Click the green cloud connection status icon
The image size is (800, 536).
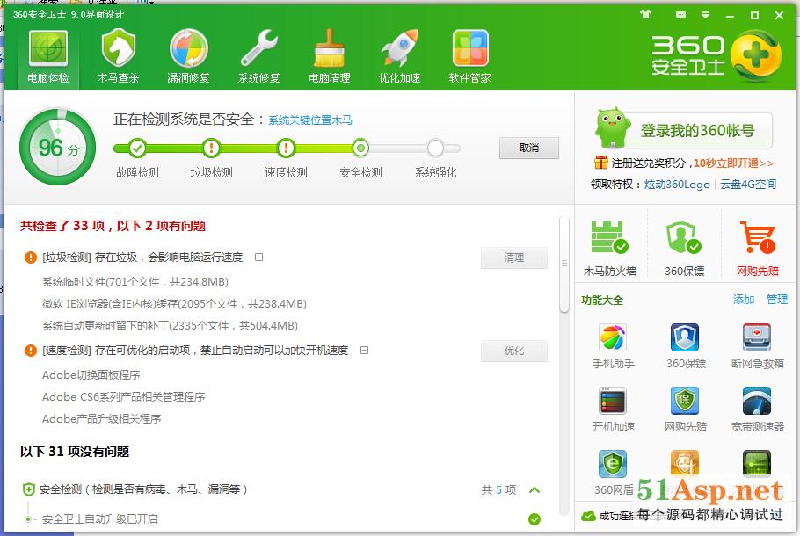(588, 516)
